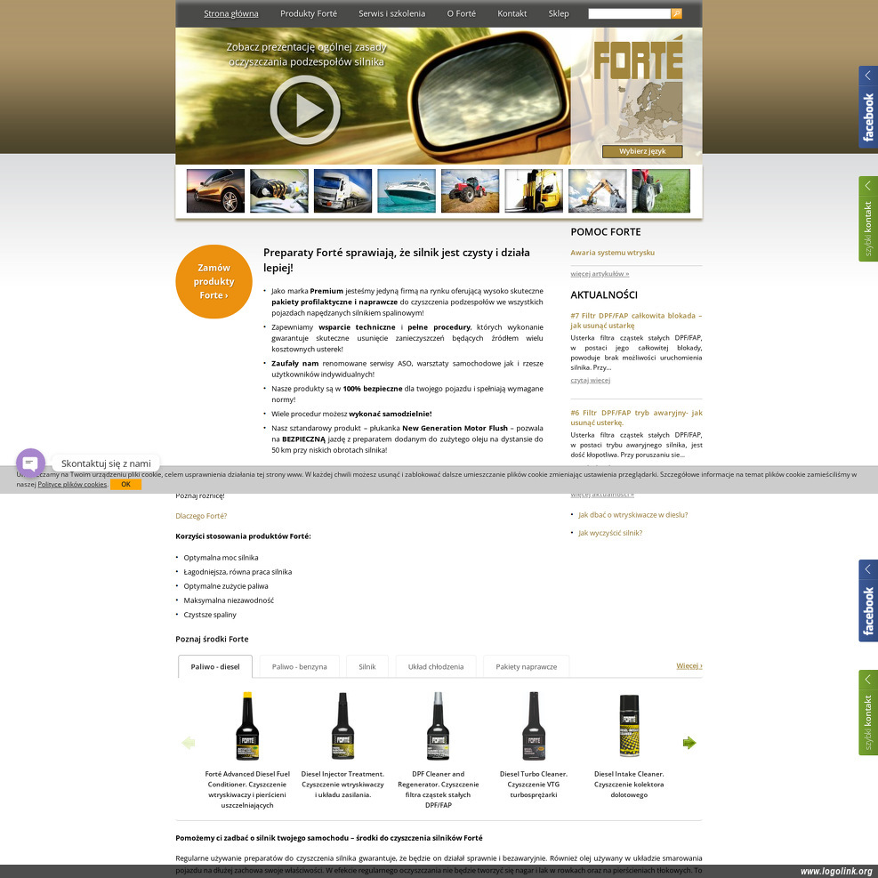
Task: Click the Poznaj środki Forte heading
Action: (212, 639)
